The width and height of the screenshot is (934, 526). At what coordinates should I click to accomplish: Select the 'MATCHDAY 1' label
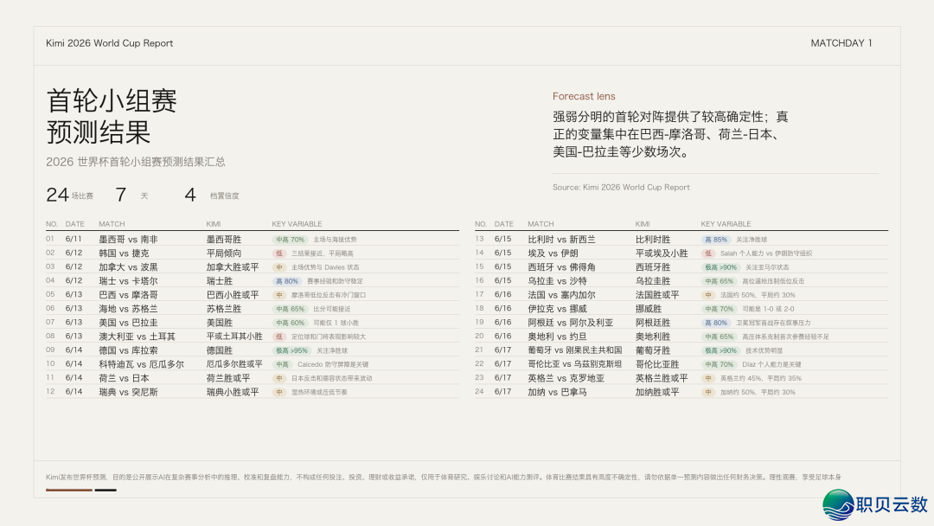point(841,43)
